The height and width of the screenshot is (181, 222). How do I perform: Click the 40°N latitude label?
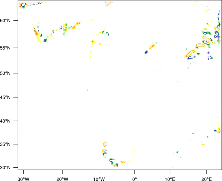pyautogui.click(x=5, y=121)
